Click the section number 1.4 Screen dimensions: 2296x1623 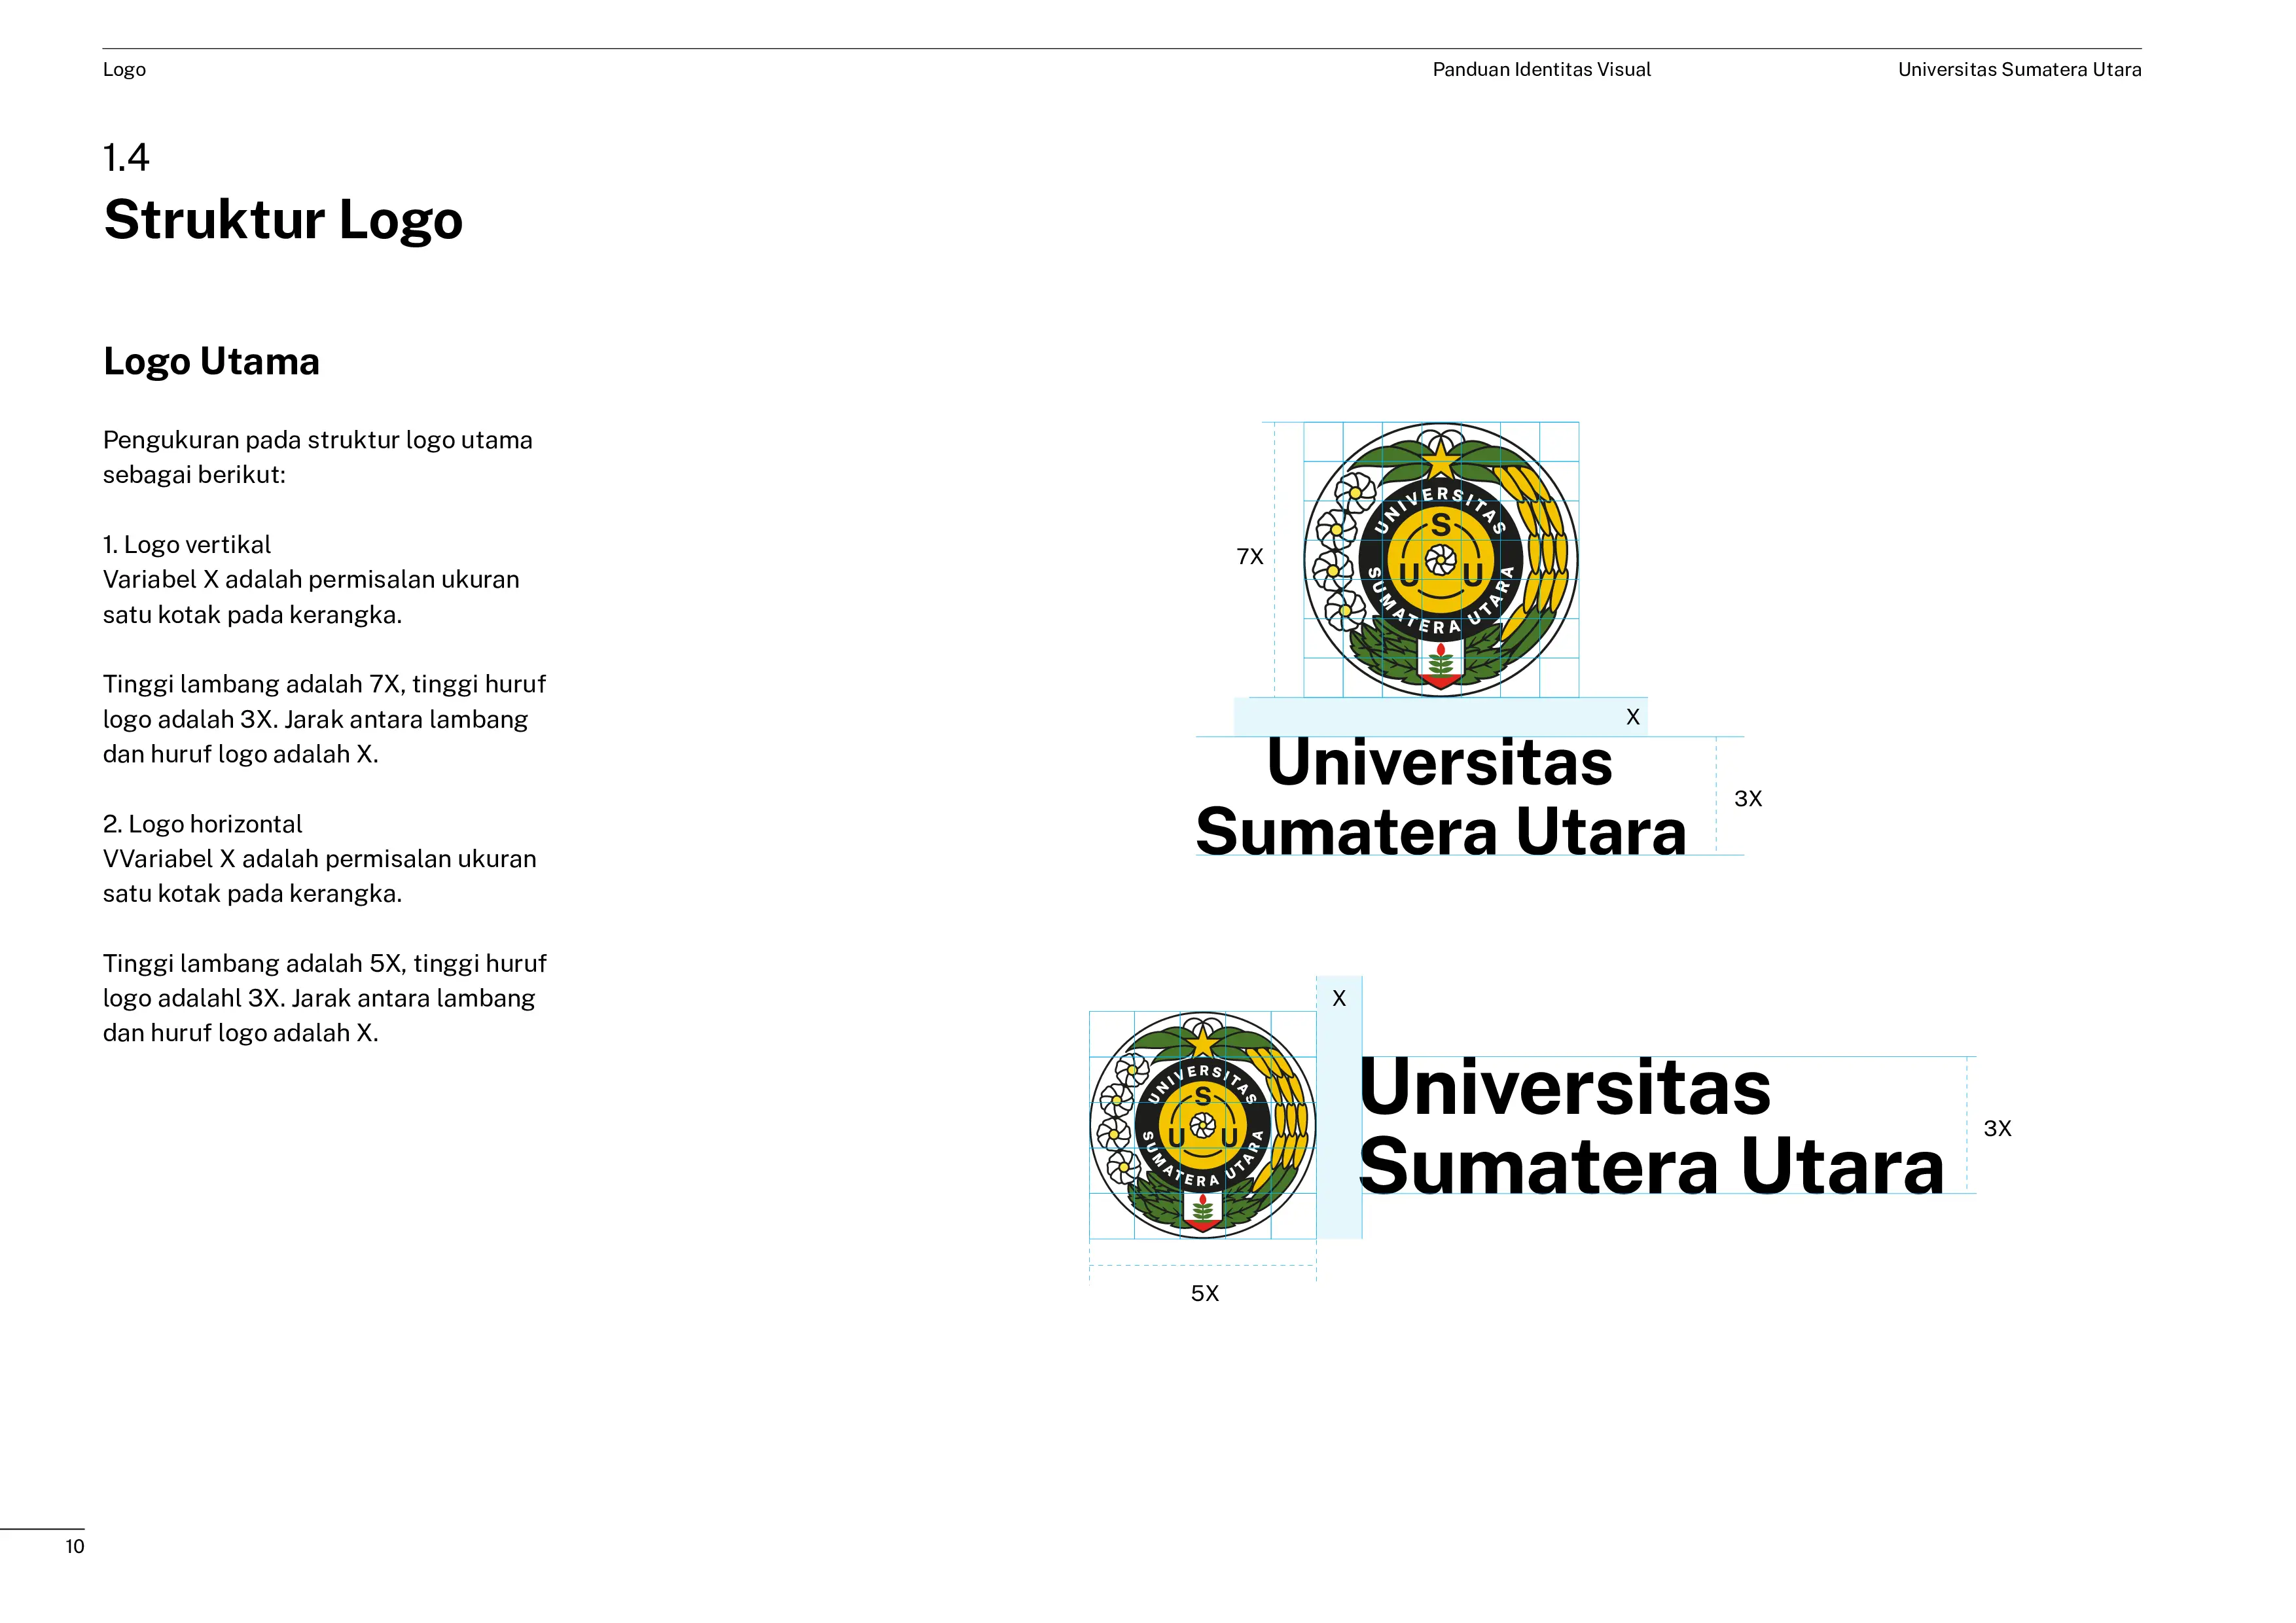[126, 158]
